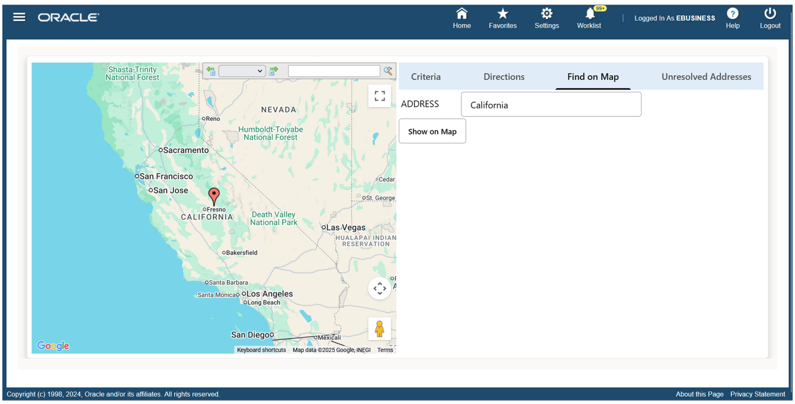795x404 pixels.
Task: Click the green forward-arrow icon on the map toolbar
Action: pyautogui.click(x=273, y=70)
